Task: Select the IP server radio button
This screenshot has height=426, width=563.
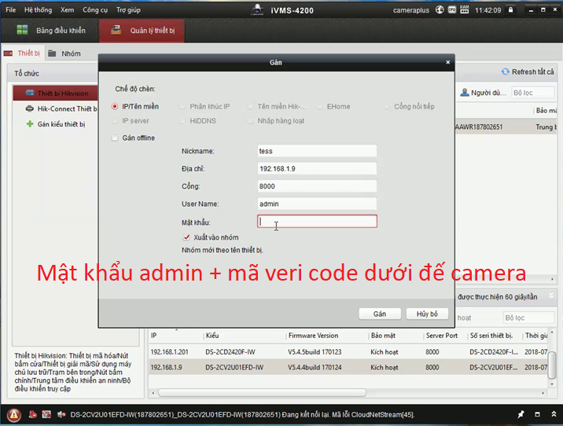Action: click(x=115, y=121)
